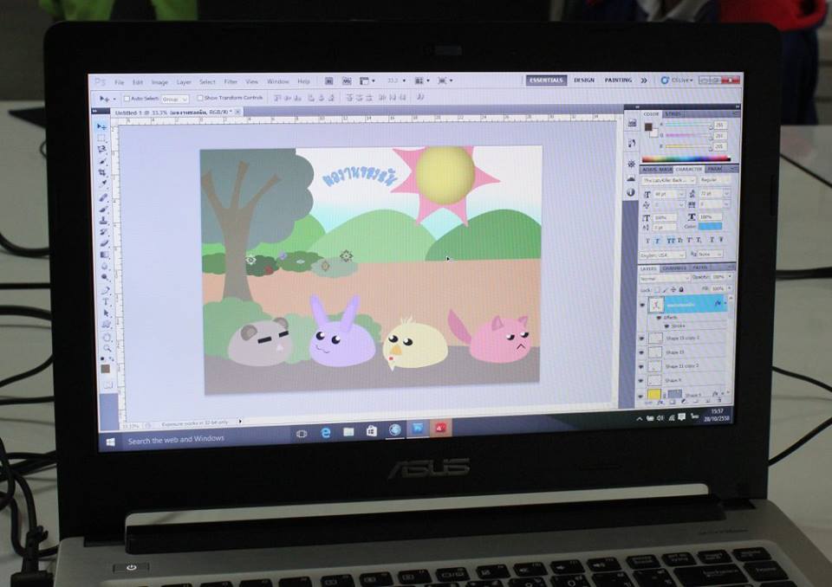Select the Move tool in the toolbox

[x=101, y=126]
